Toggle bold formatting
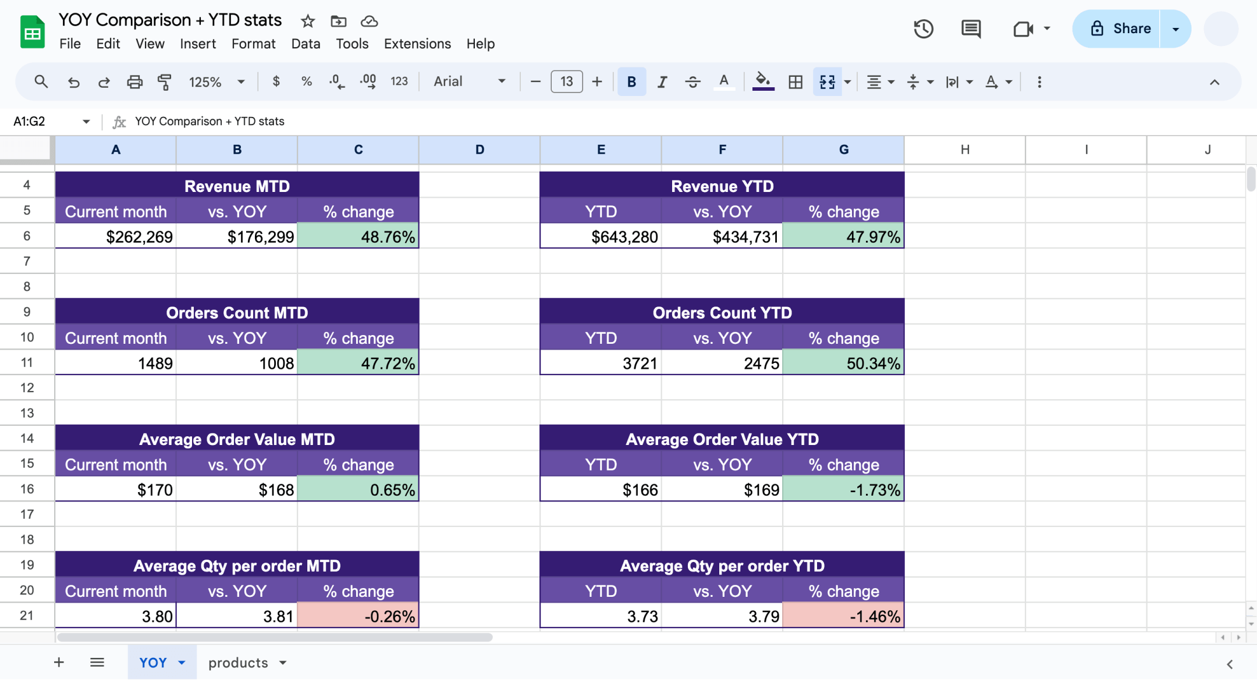The image size is (1257, 680). (x=631, y=81)
